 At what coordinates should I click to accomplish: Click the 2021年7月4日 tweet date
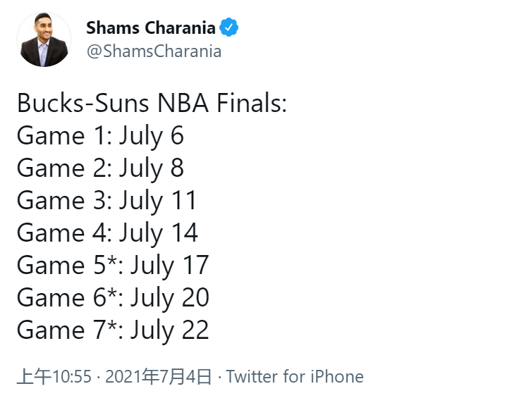pyautogui.click(x=158, y=377)
